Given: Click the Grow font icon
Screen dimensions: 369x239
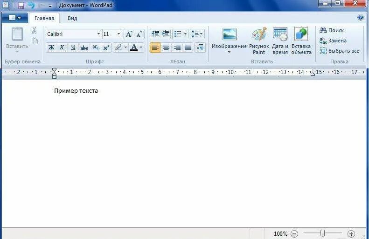Looking at the screenshot, I should click(x=129, y=34).
